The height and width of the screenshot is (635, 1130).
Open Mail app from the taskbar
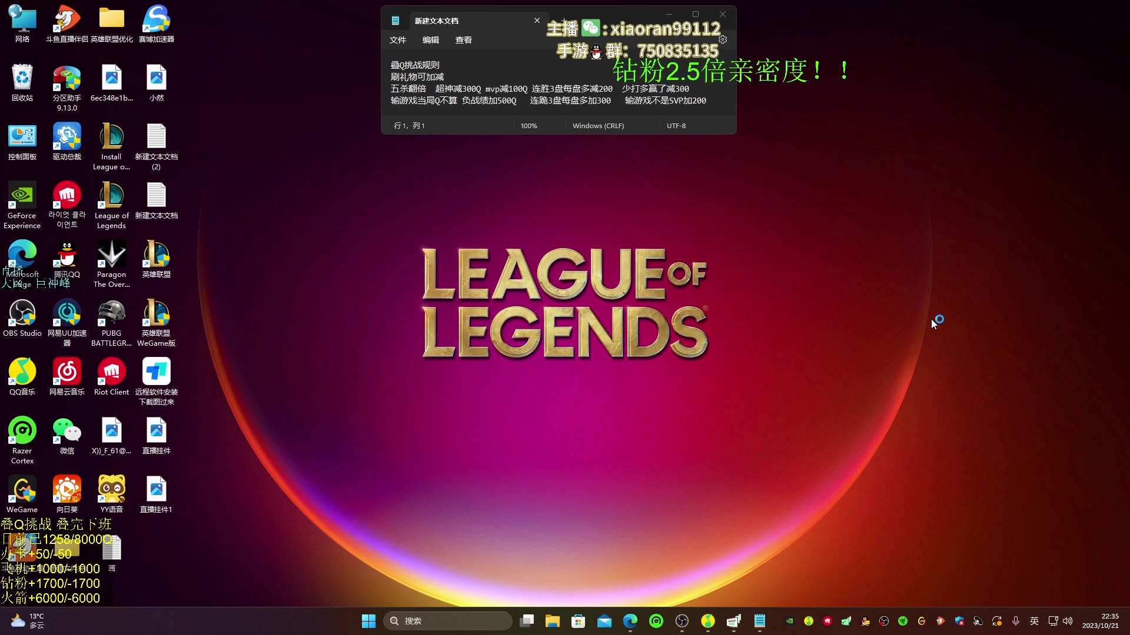click(x=604, y=621)
